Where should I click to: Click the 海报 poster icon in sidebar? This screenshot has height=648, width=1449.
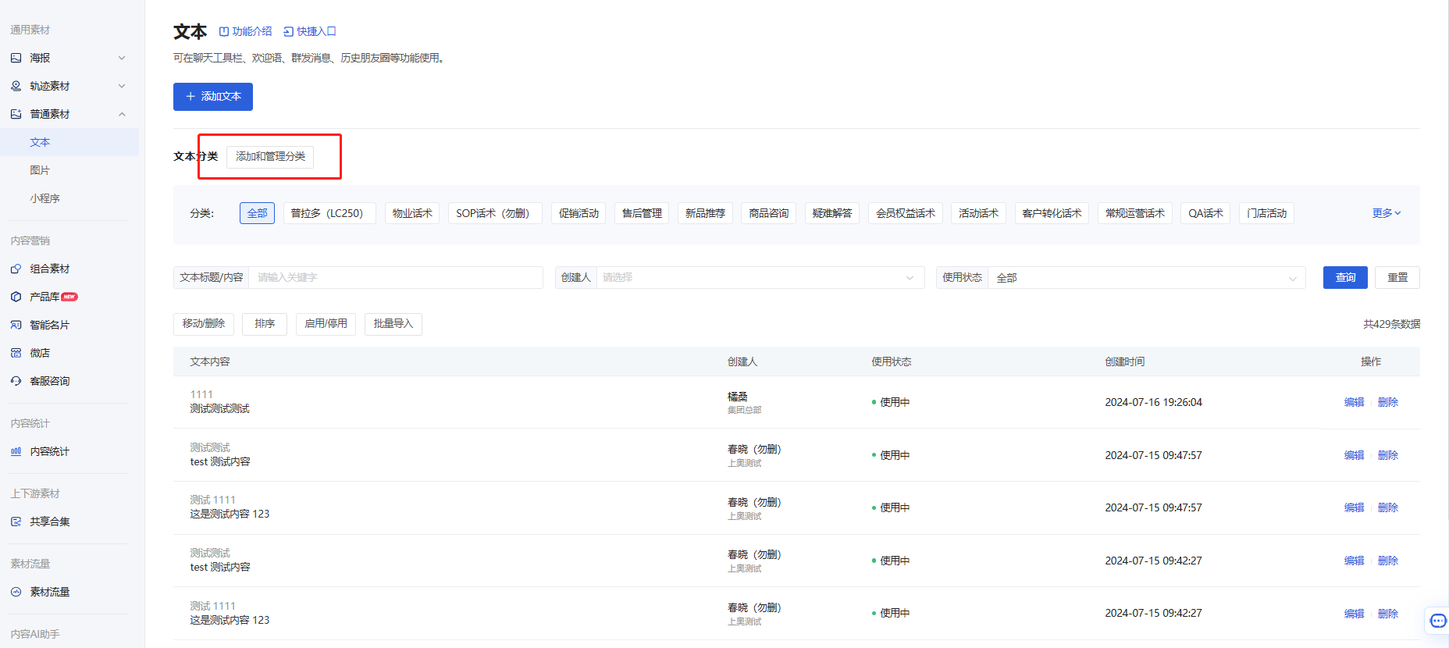pos(16,58)
